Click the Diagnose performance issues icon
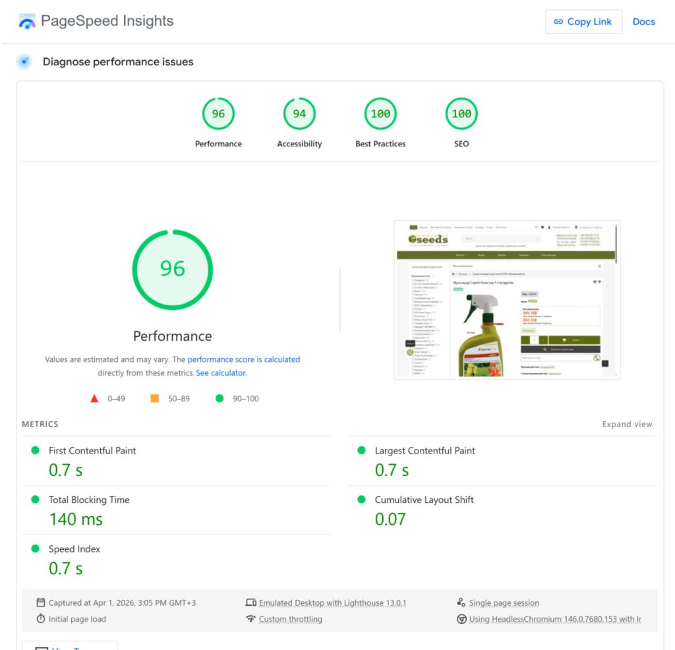Viewport: 675px width, 650px height. pos(24,62)
